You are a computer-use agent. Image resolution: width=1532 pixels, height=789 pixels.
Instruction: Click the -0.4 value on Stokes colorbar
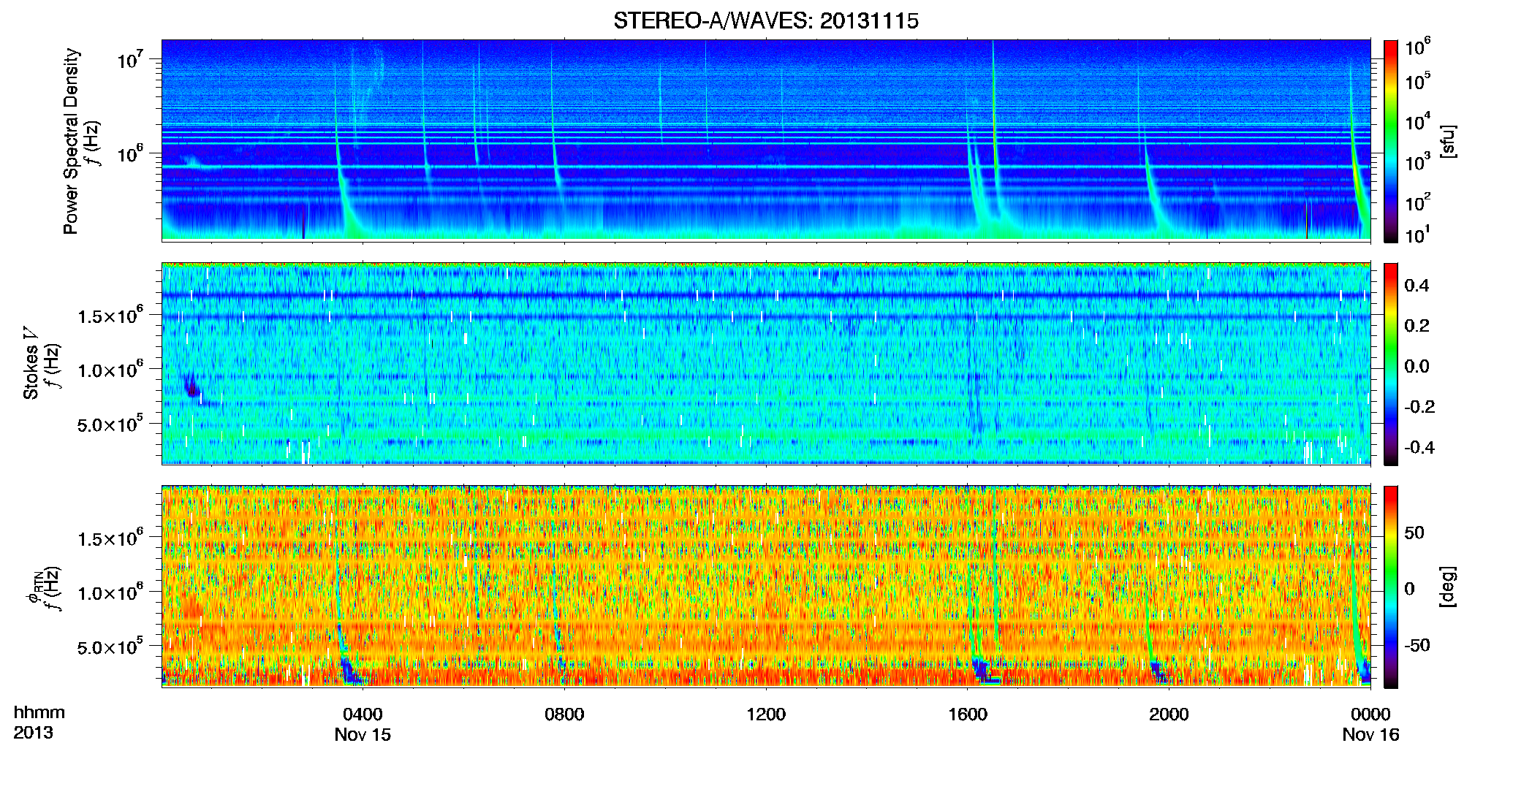point(1419,448)
